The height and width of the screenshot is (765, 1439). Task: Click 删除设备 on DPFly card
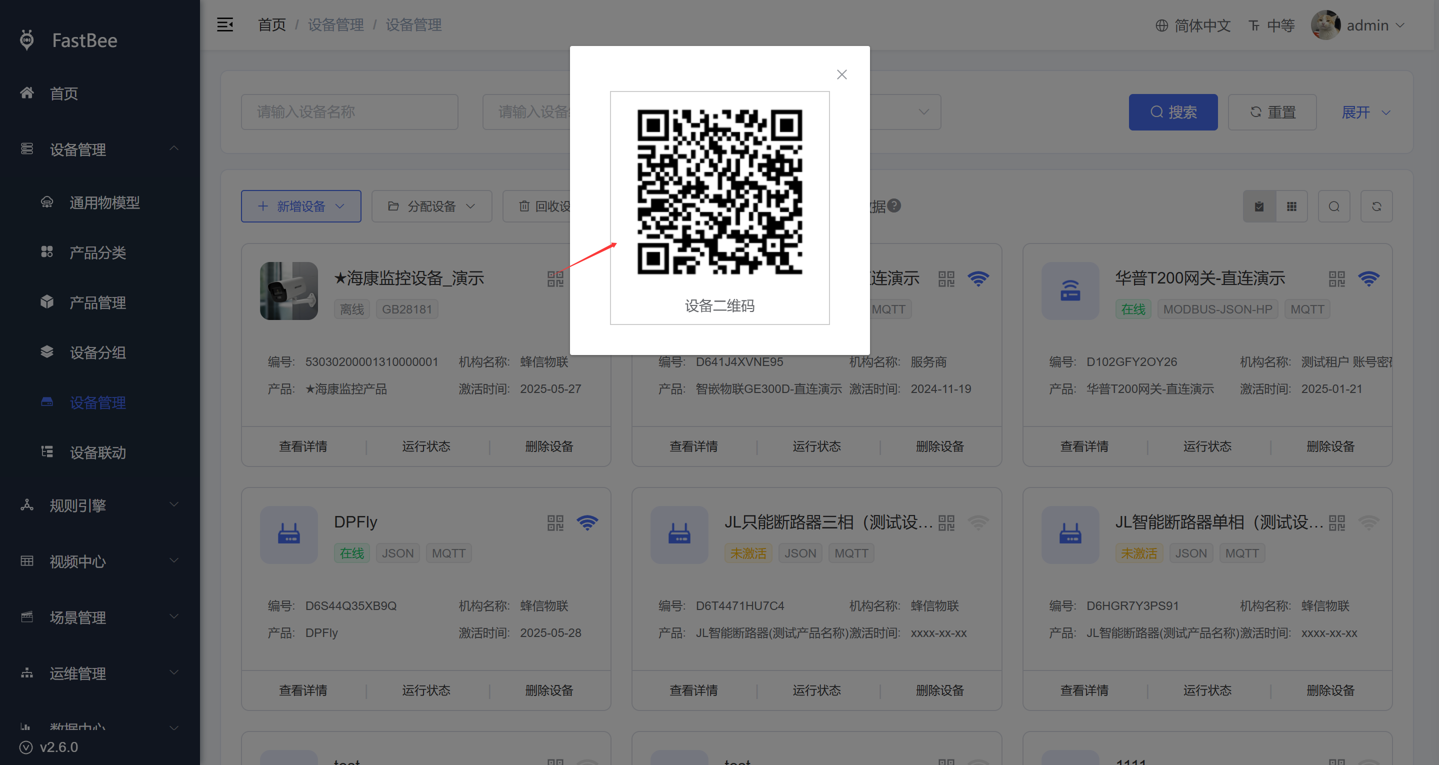[x=549, y=690]
